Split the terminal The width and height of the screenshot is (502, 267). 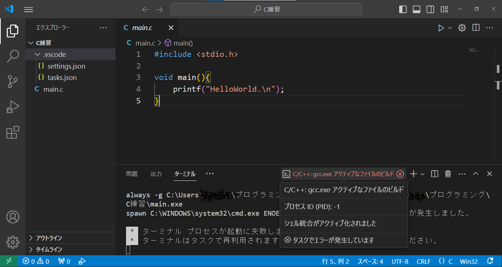(x=434, y=173)
